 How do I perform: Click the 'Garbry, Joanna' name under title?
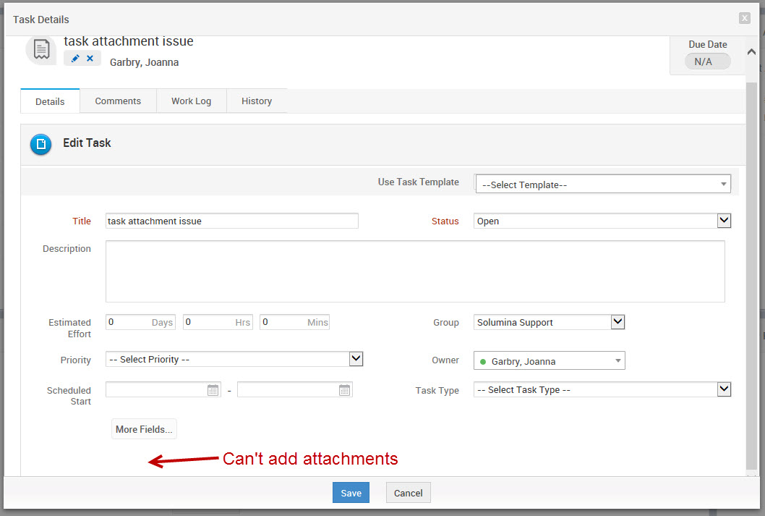pos(144,62)
